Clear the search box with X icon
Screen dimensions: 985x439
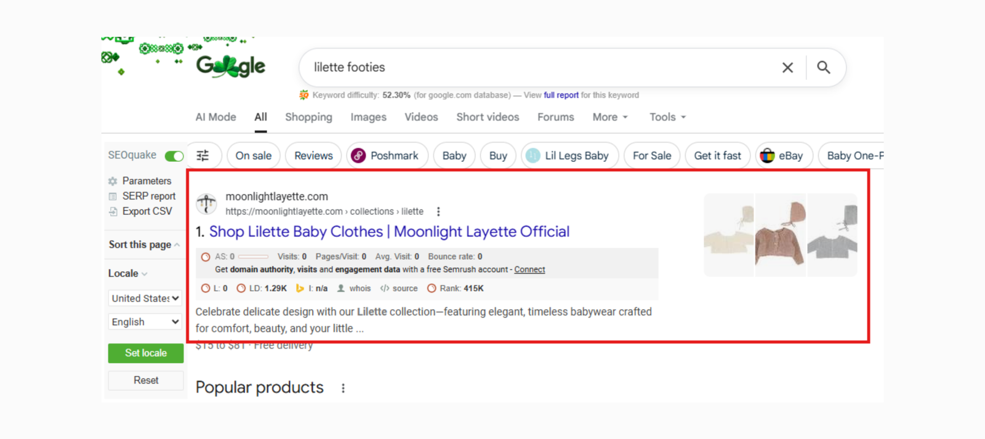click(787, 68)
